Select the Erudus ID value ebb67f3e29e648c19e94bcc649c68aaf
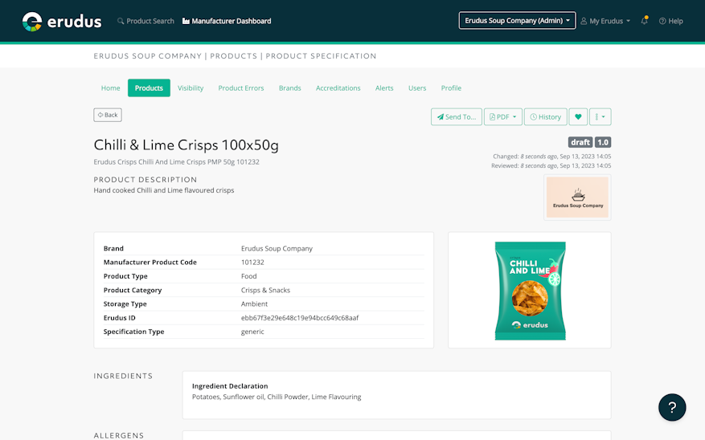Screen dimensions: 705x440 [300, 318]
